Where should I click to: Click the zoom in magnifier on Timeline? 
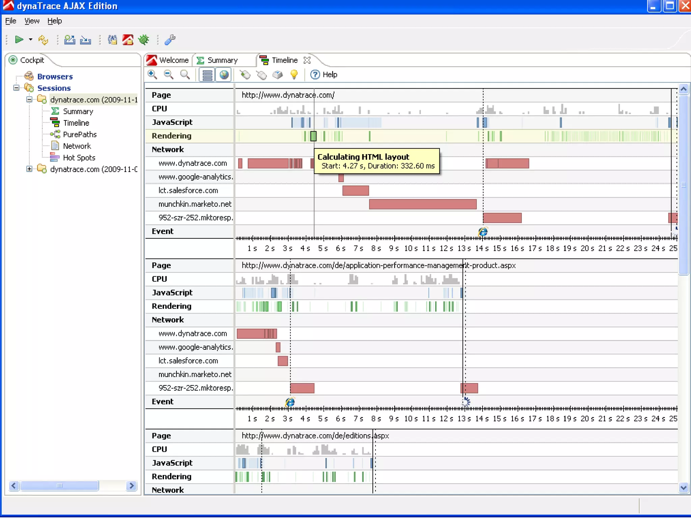tap(153, 75)
